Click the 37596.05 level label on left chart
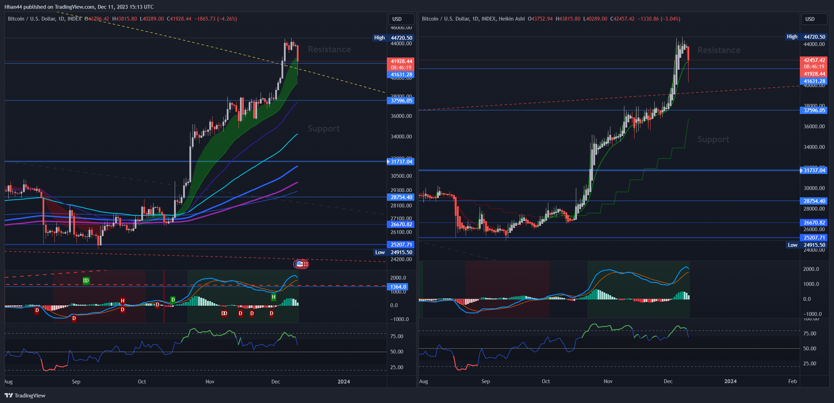Image resolution: width=834 pixels, height=403 pixels. (x=401, y=101)
